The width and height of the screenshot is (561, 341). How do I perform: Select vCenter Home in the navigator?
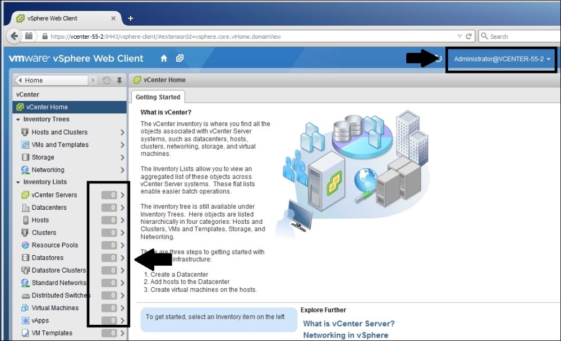click(70, 107)
